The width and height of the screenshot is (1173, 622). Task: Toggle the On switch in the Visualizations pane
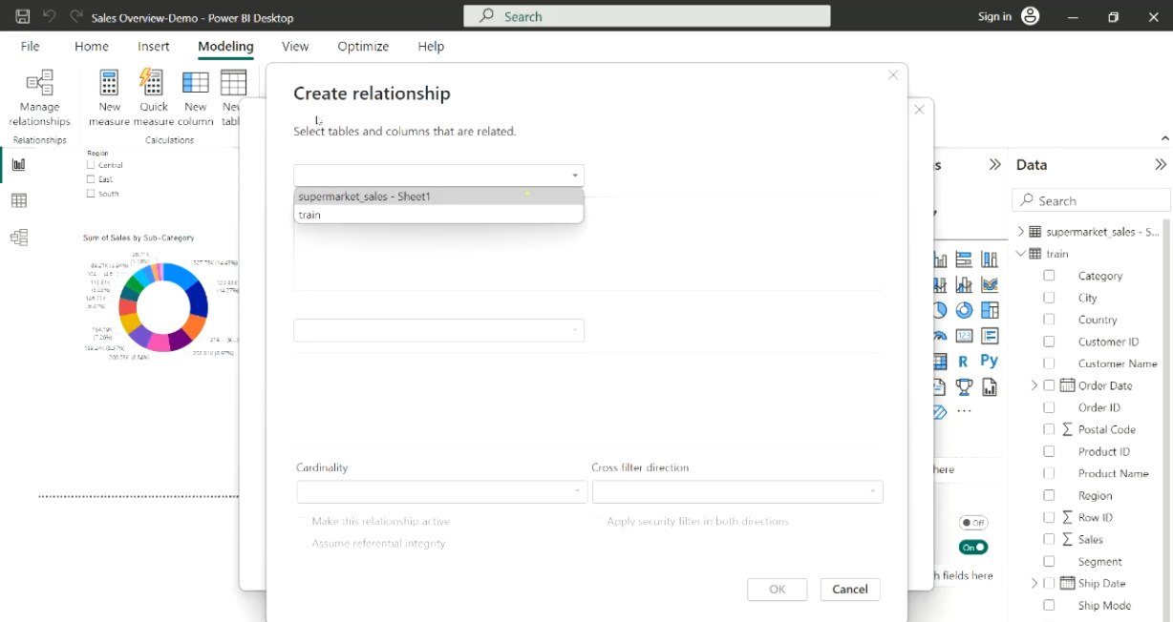click(x=973, y=548)
